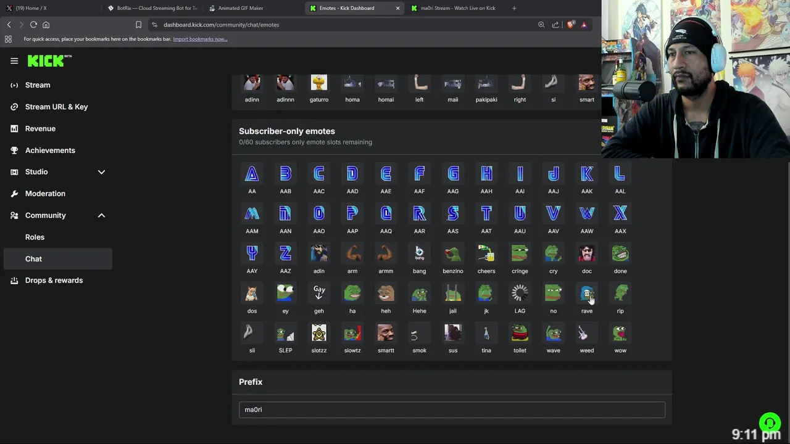Image resolution: width=790 pixels, height=444 pixels.
Task: Click the cheers emote
Action: (x=486, y=253)
